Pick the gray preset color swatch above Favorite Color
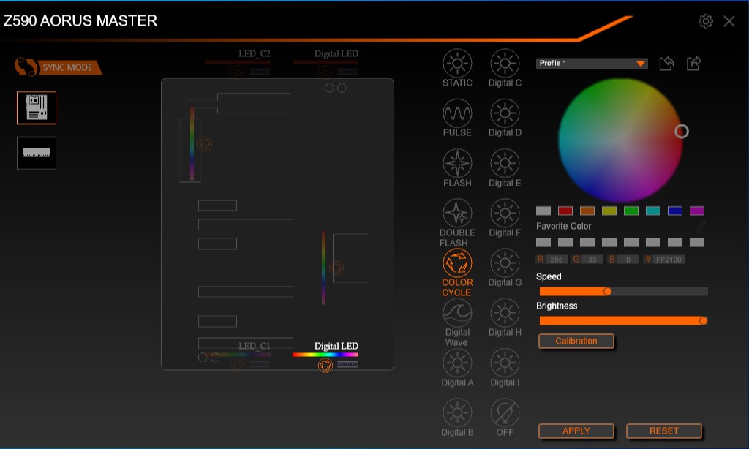This screenshot has height=449, width=749. [x=543, y=211]
